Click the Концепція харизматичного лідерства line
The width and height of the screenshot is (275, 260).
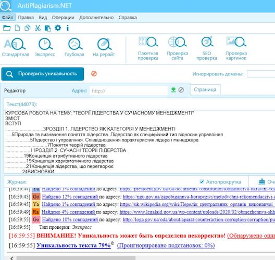point(59,161)
